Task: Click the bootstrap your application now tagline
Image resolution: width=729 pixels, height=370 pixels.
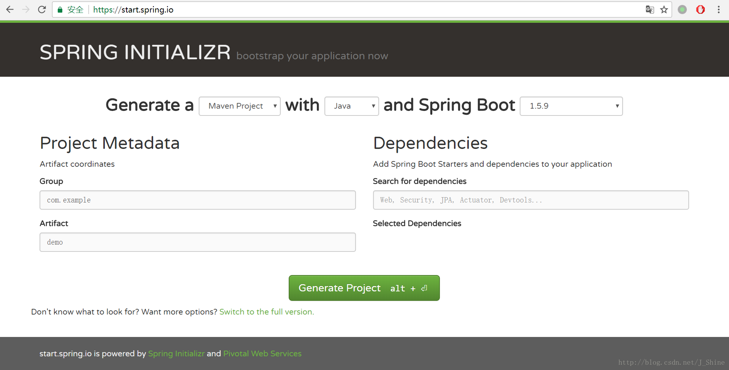Action: pyautogui.click(x=312, y=56)
